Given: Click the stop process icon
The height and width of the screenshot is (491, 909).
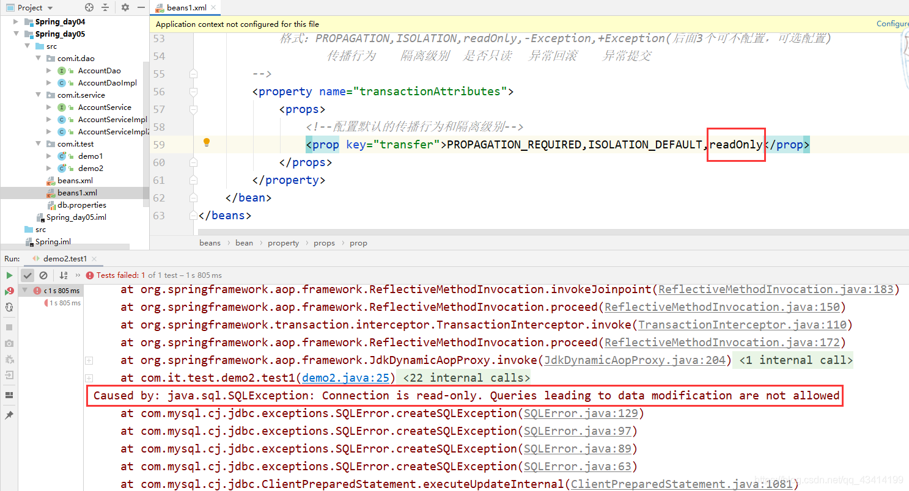Looking at the screenshot, I should (x=9, y=327).
